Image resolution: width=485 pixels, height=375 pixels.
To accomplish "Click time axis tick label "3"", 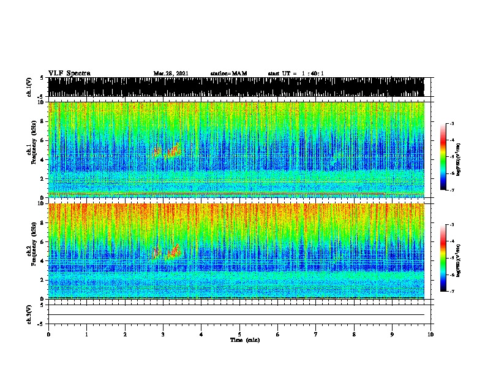I will click(163, 335).
